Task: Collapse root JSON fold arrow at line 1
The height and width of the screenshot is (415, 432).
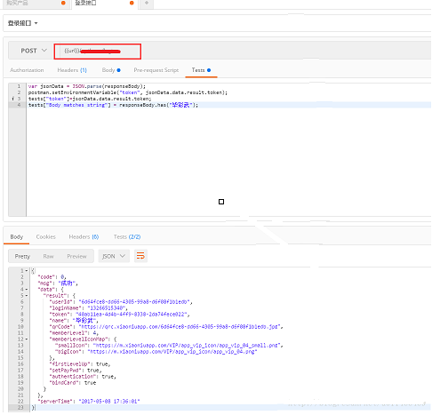Action: point(27,271)
